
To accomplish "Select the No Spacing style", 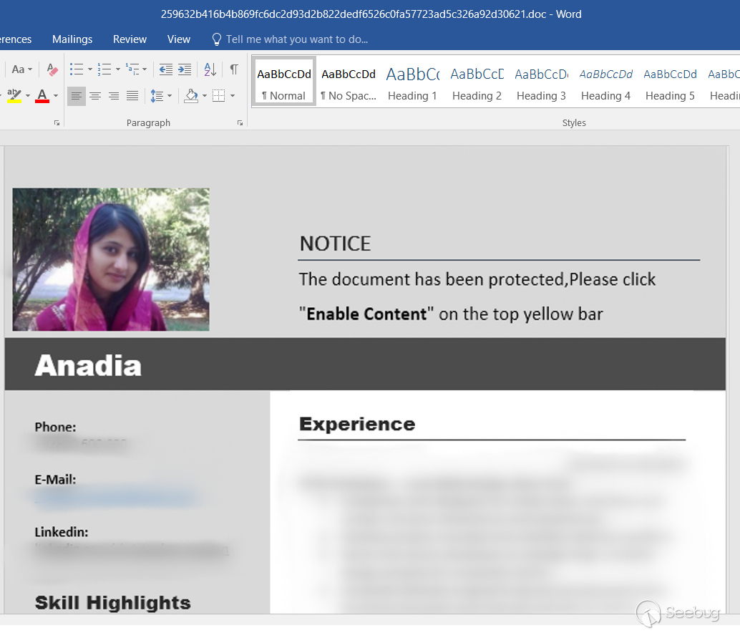I will click(349, 82).
